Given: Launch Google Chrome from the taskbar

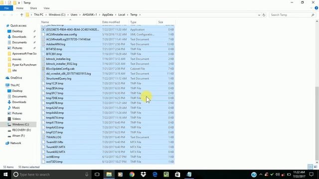Looking at the screenshot, I should point(132,175).
